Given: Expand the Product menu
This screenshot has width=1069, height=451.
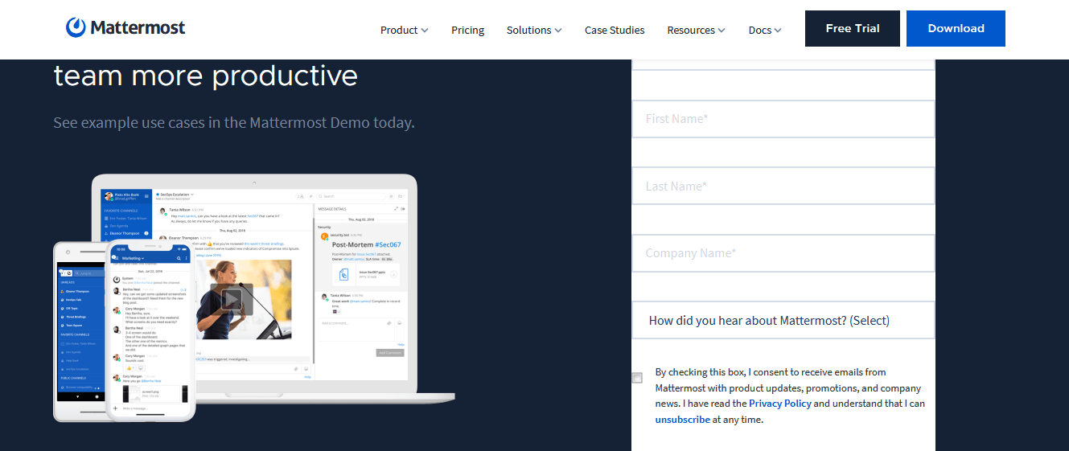Looking at the screenshot, I should pyautogui.click(x=404, y=31).
